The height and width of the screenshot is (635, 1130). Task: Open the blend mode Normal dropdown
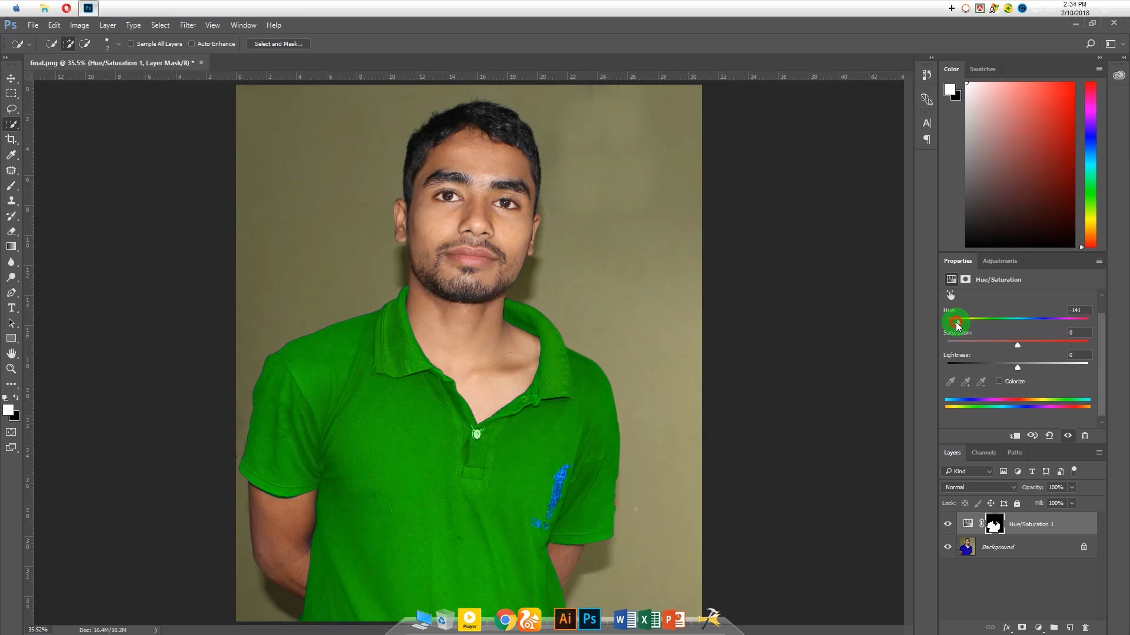pyautogui.click(x=979, y=487)
